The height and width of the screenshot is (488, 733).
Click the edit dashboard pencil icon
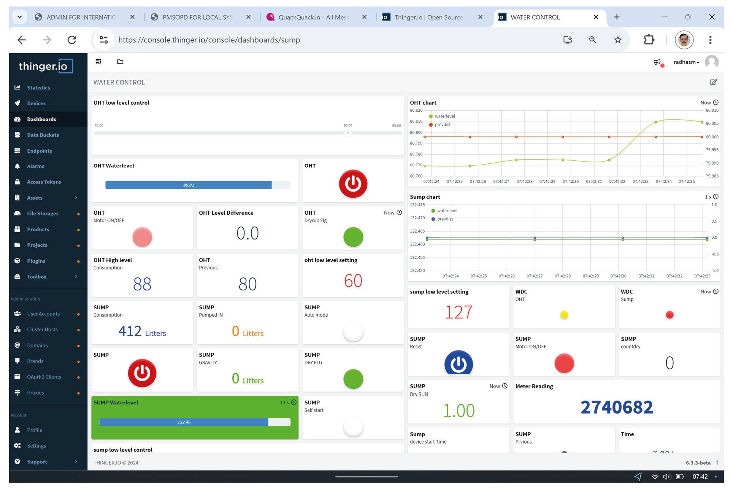coord(713,82)
